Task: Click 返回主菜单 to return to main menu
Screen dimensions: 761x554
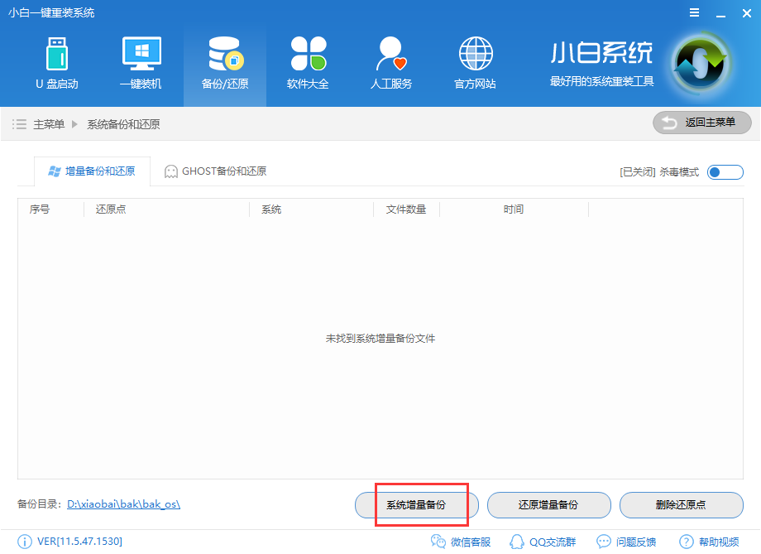Action: [x=701, y=123]
